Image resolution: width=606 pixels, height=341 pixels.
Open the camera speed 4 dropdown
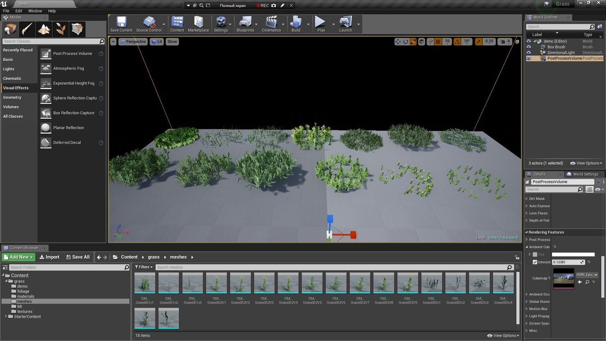(x=506, y=42)
